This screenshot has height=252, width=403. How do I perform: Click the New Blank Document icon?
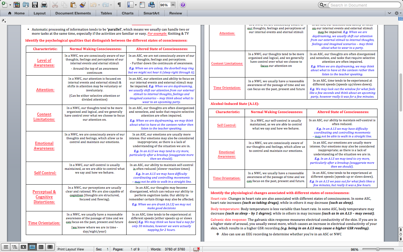(5, 5)
